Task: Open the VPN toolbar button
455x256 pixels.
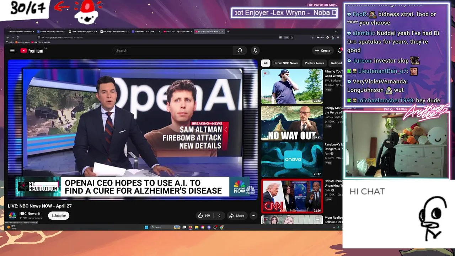Action: pos(320,37)
